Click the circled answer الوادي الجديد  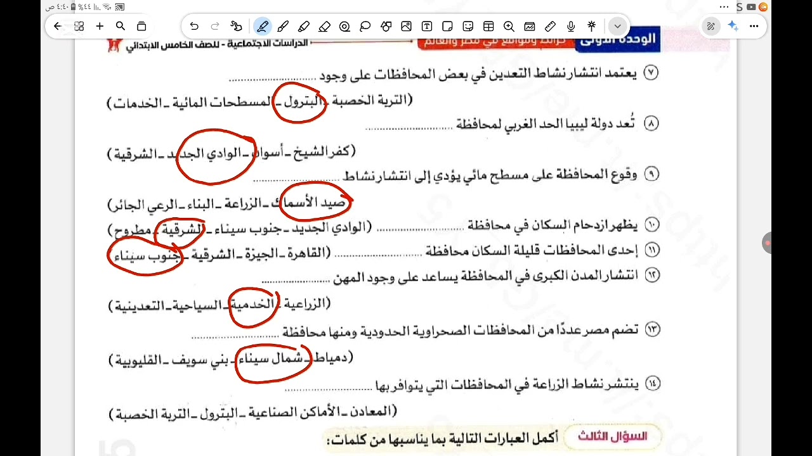point(215,155)
